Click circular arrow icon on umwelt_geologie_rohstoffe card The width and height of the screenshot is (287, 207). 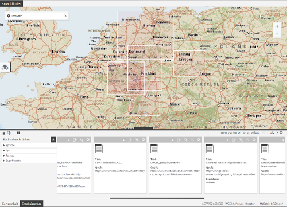pos(199,140)
